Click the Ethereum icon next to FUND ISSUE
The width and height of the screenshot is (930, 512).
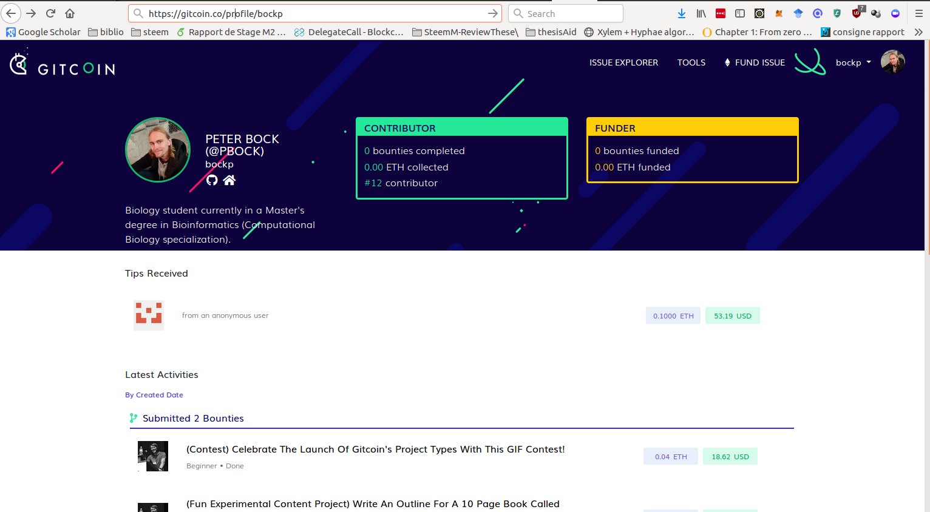[x=727, y=62]
